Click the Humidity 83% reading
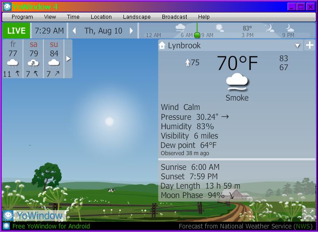 (x=187, y=127)
